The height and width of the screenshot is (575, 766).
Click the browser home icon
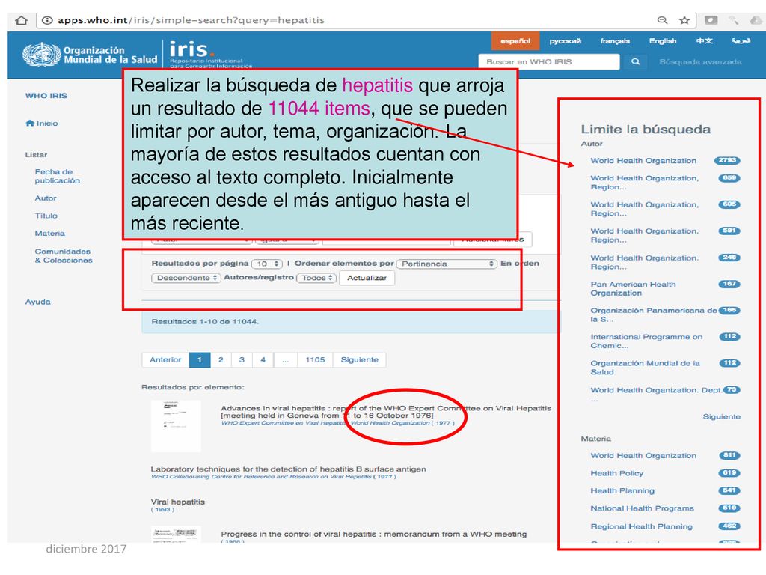[x=21, y=20]
